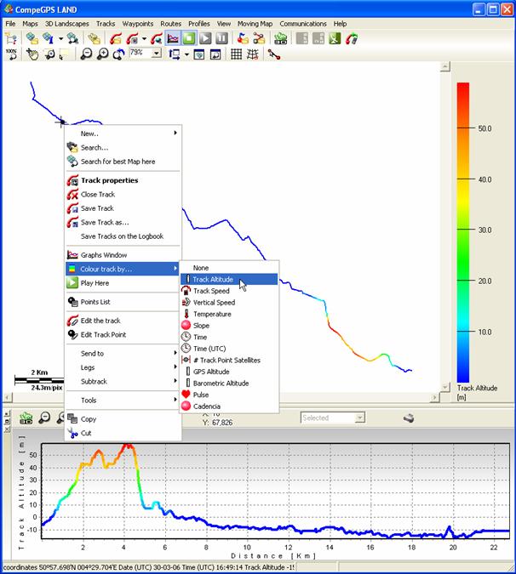Select Pulse colouring option
The height and width of the screenshot is (574, 516).
tap(229, 395)
